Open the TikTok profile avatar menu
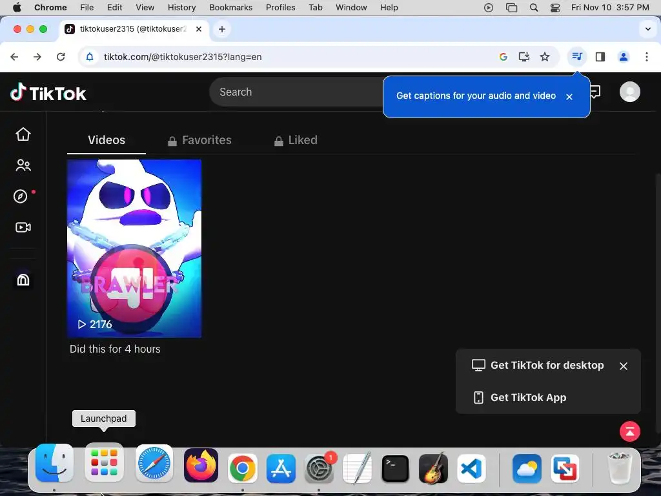Image resolution: width=661 pixels, height=496 pixels. coord(630,92)
